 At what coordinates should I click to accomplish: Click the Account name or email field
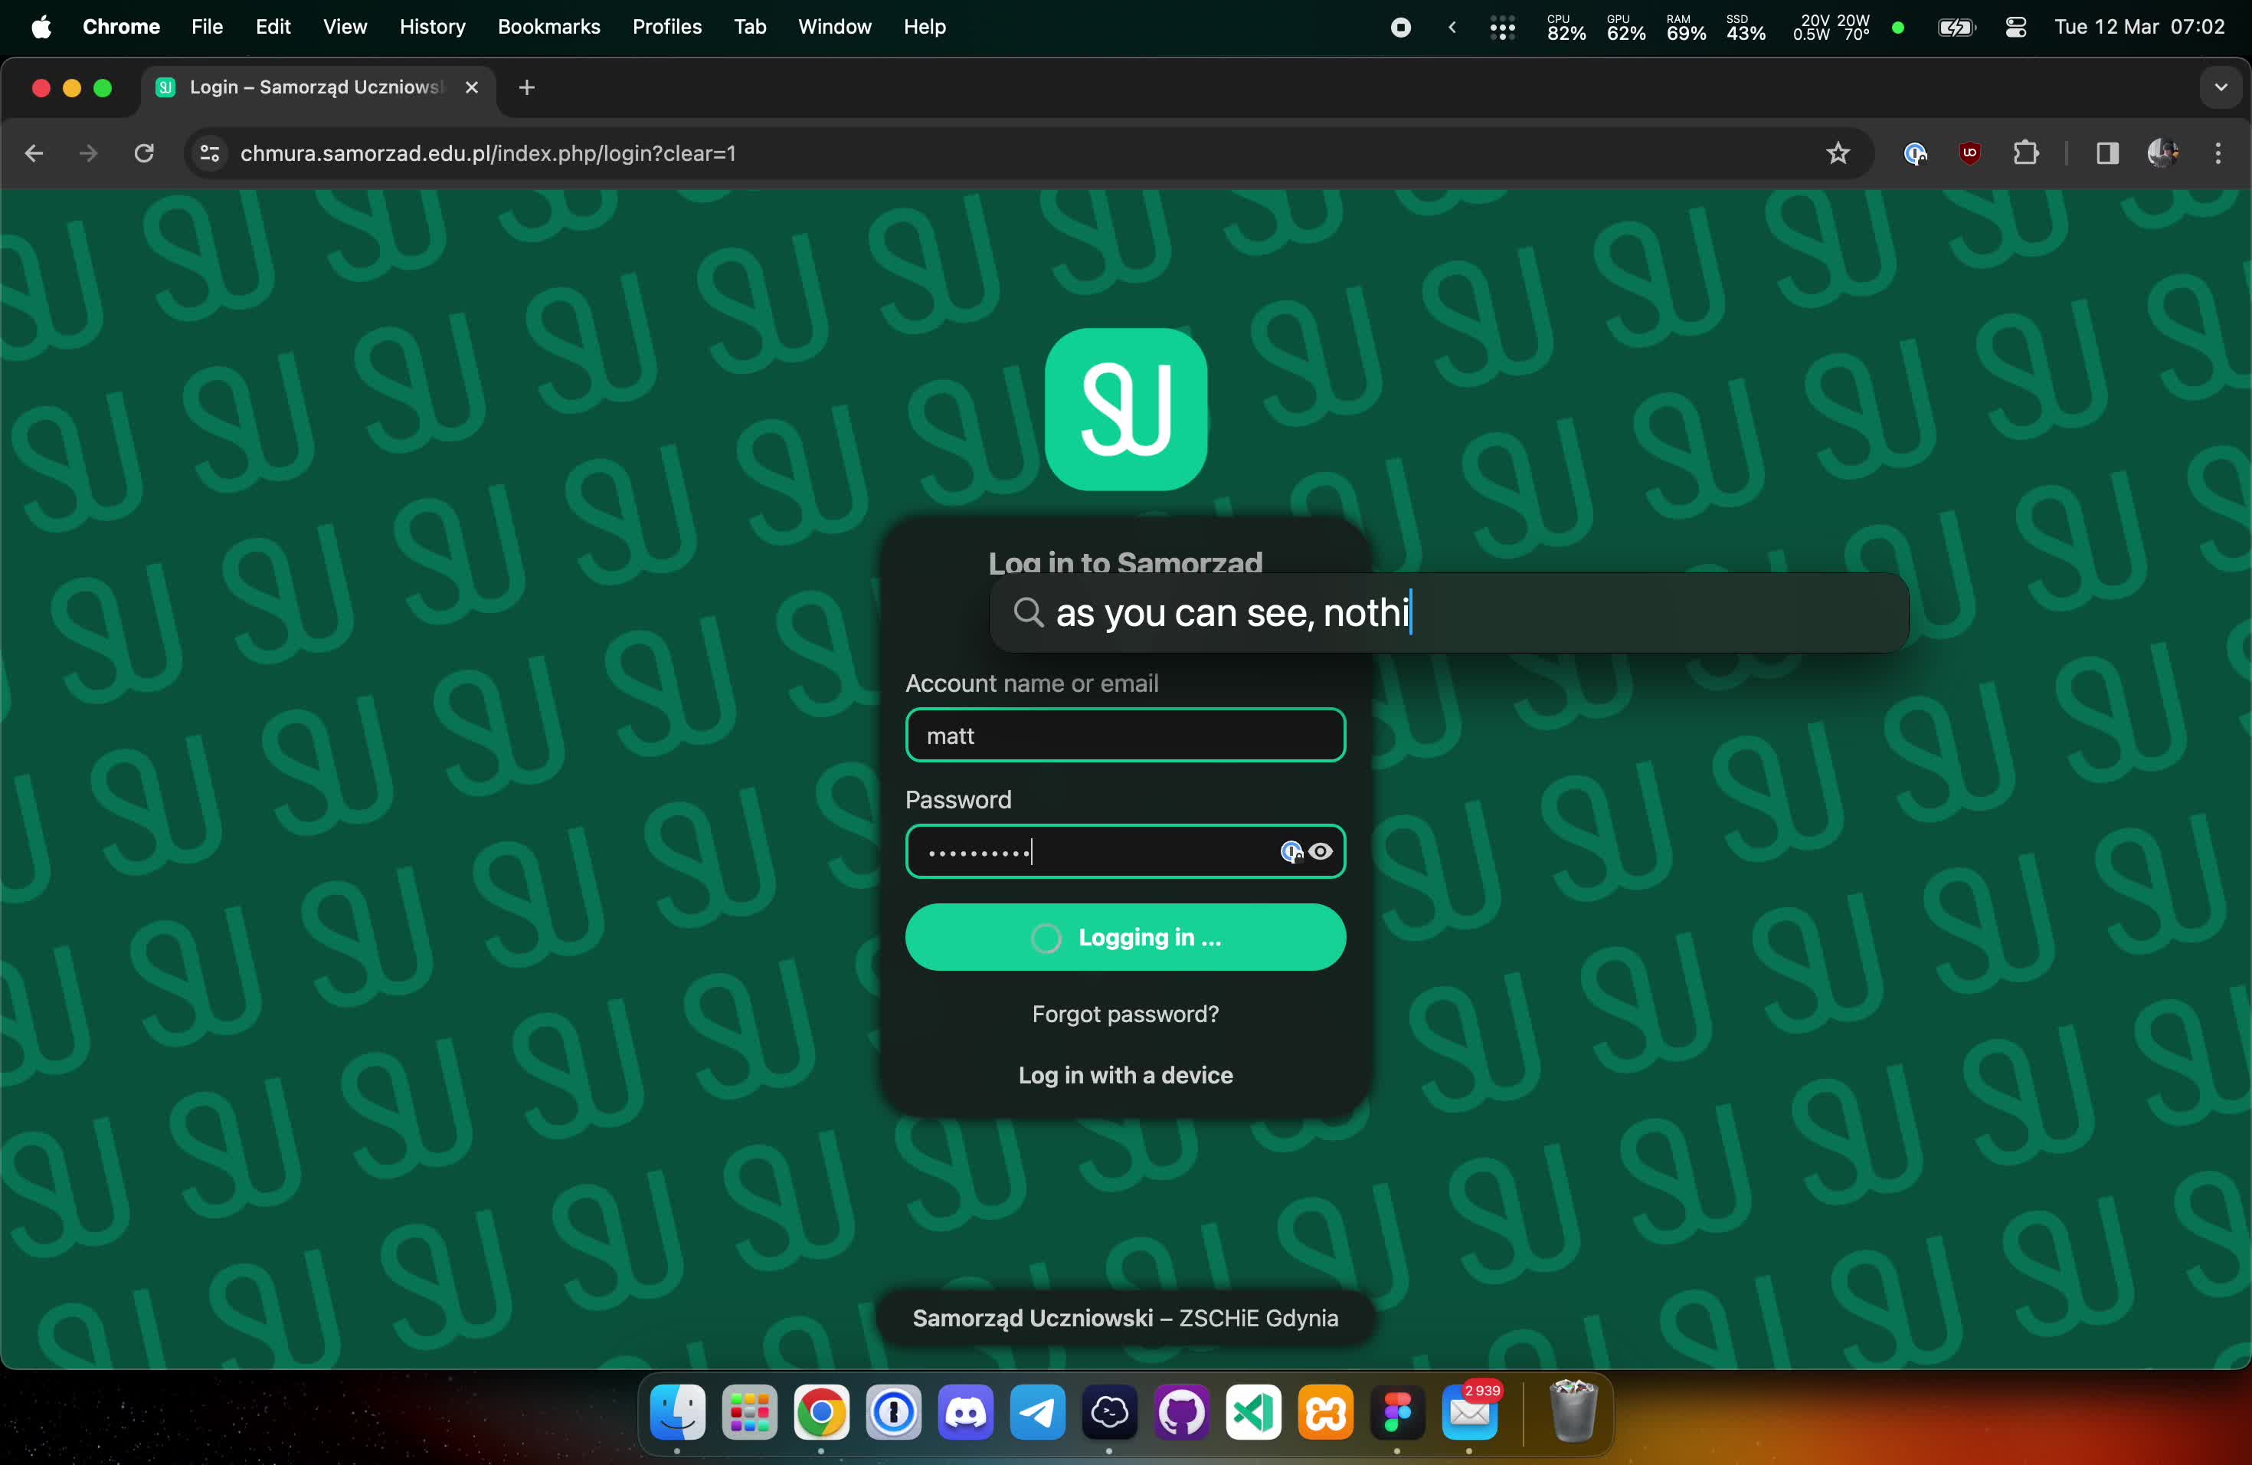tap(1125, 736)
